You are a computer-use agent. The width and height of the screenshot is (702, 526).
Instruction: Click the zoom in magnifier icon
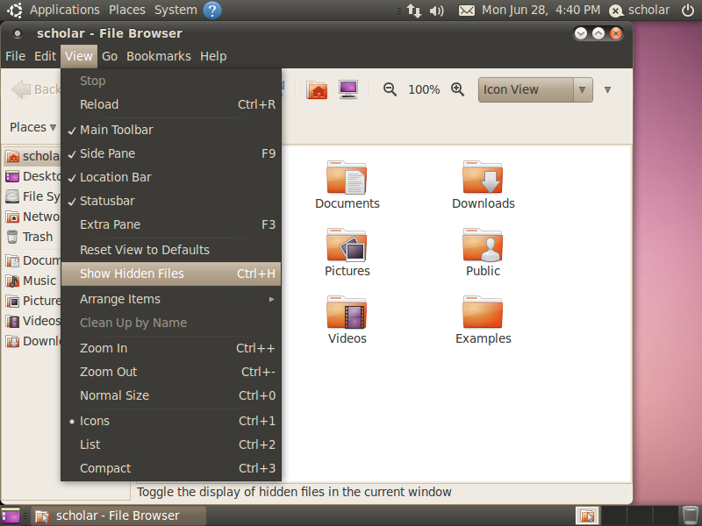[x=457, y=89]
